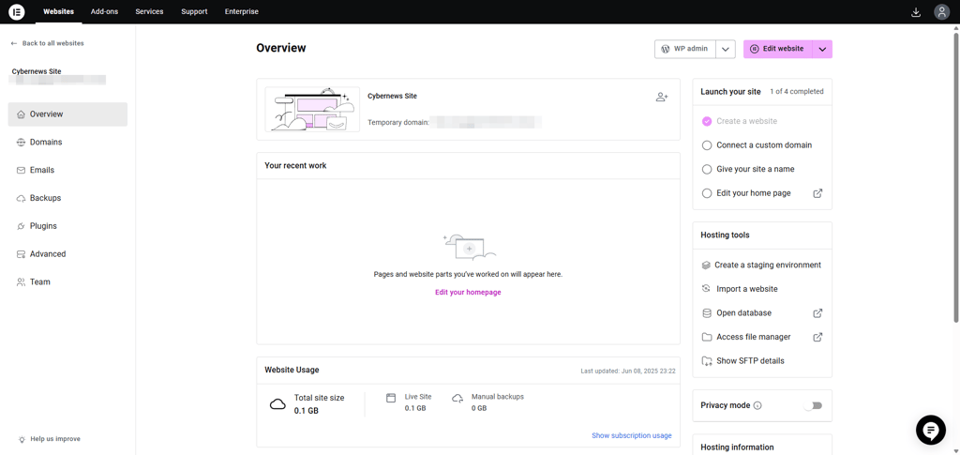Click the '1 of 4 completed' text

click(797, 92)
